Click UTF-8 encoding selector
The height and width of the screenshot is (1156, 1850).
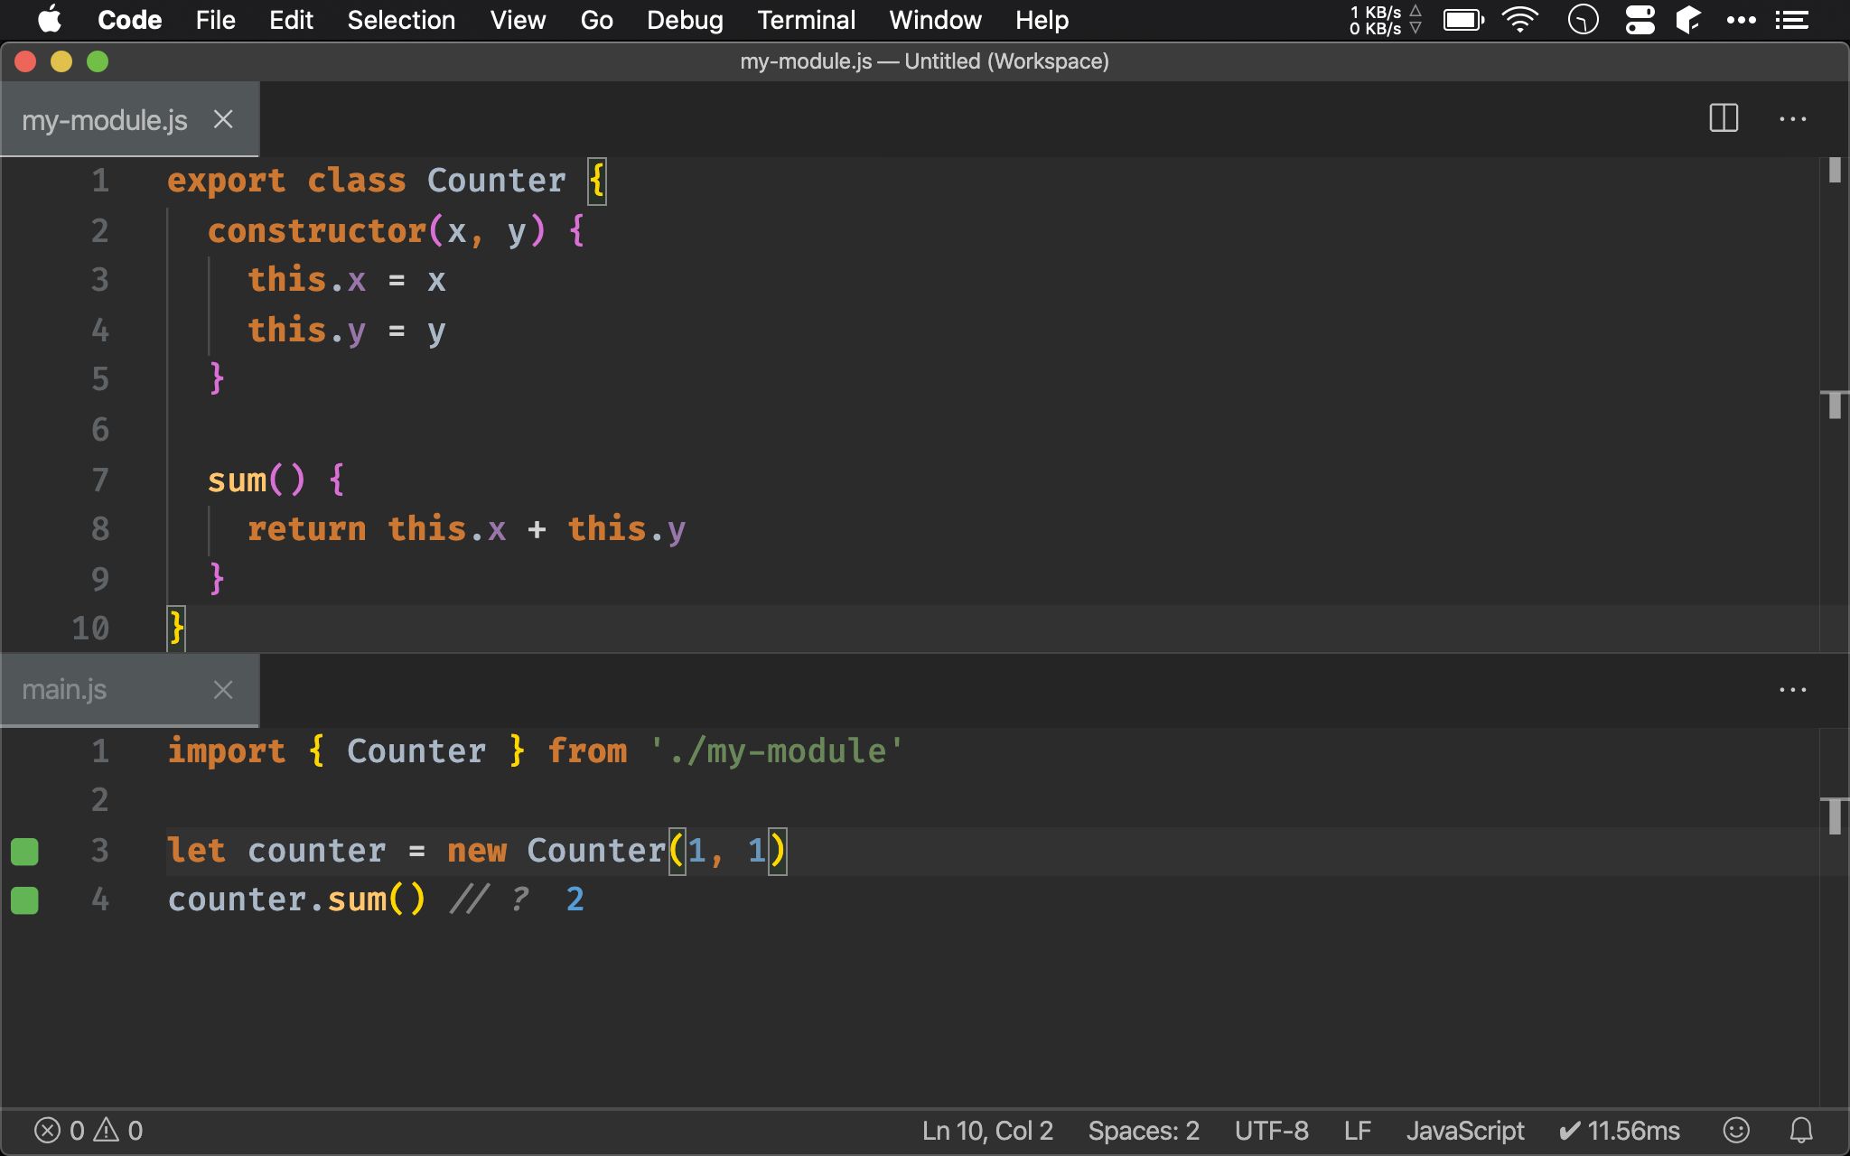pos(1271,1131)
